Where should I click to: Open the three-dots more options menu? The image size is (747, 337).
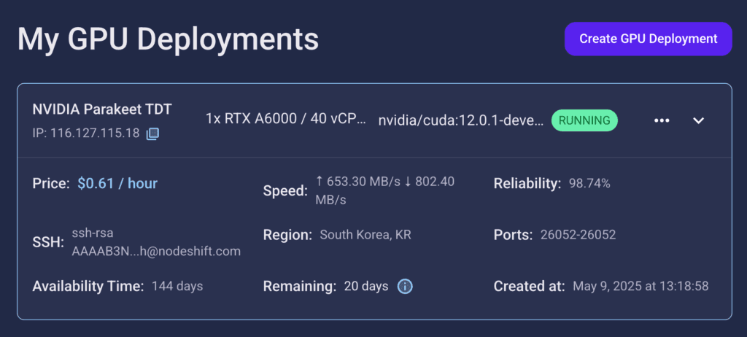pos(662,120)
